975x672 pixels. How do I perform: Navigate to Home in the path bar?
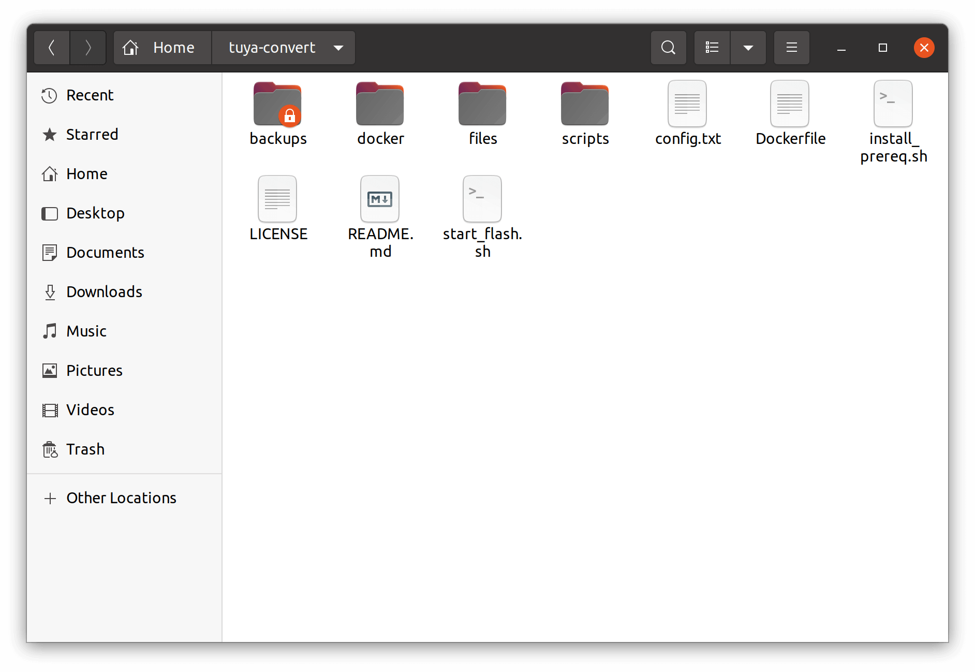(x=162, y=48)
